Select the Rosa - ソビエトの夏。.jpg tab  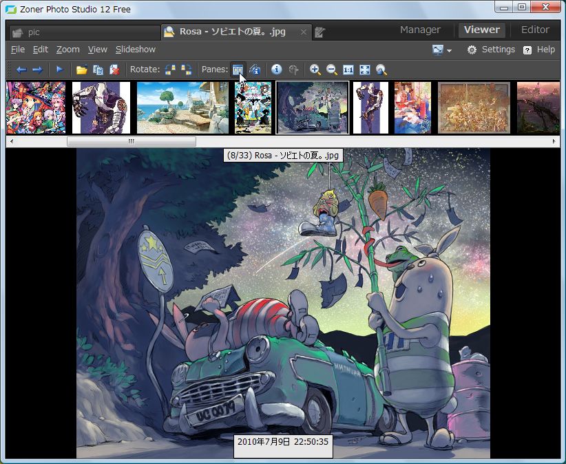click(x=236, y=32)
